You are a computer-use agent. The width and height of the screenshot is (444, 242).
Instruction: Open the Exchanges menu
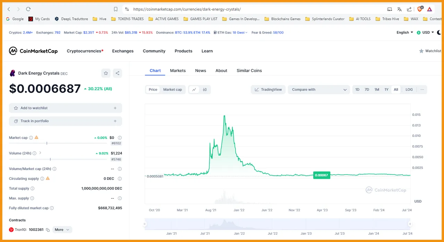[123, 51]
